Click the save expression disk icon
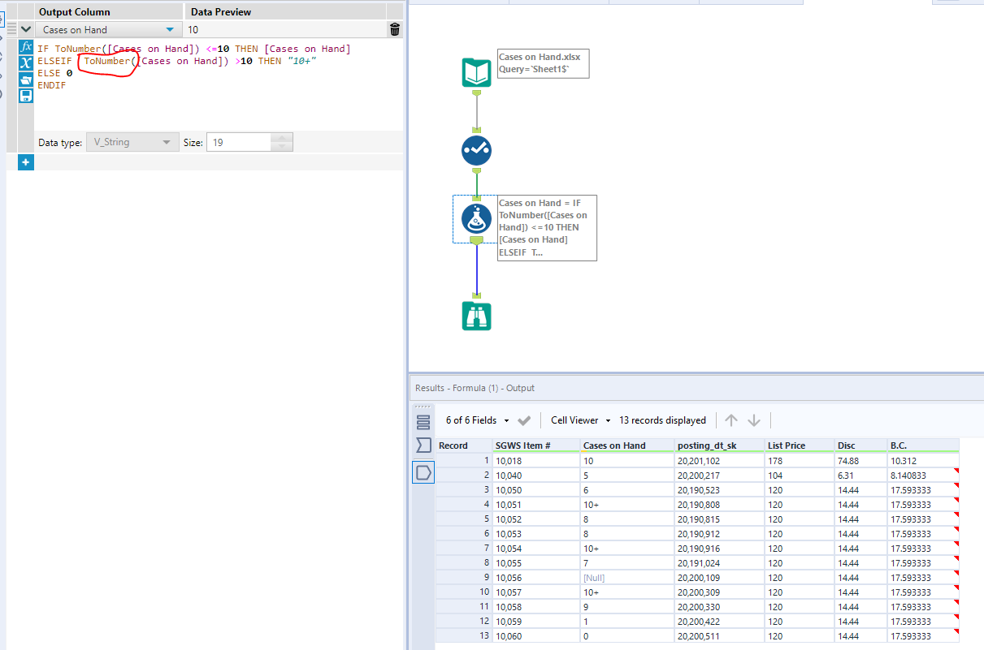This screenshot has height=650, width=984. click(x=26, y=96)
